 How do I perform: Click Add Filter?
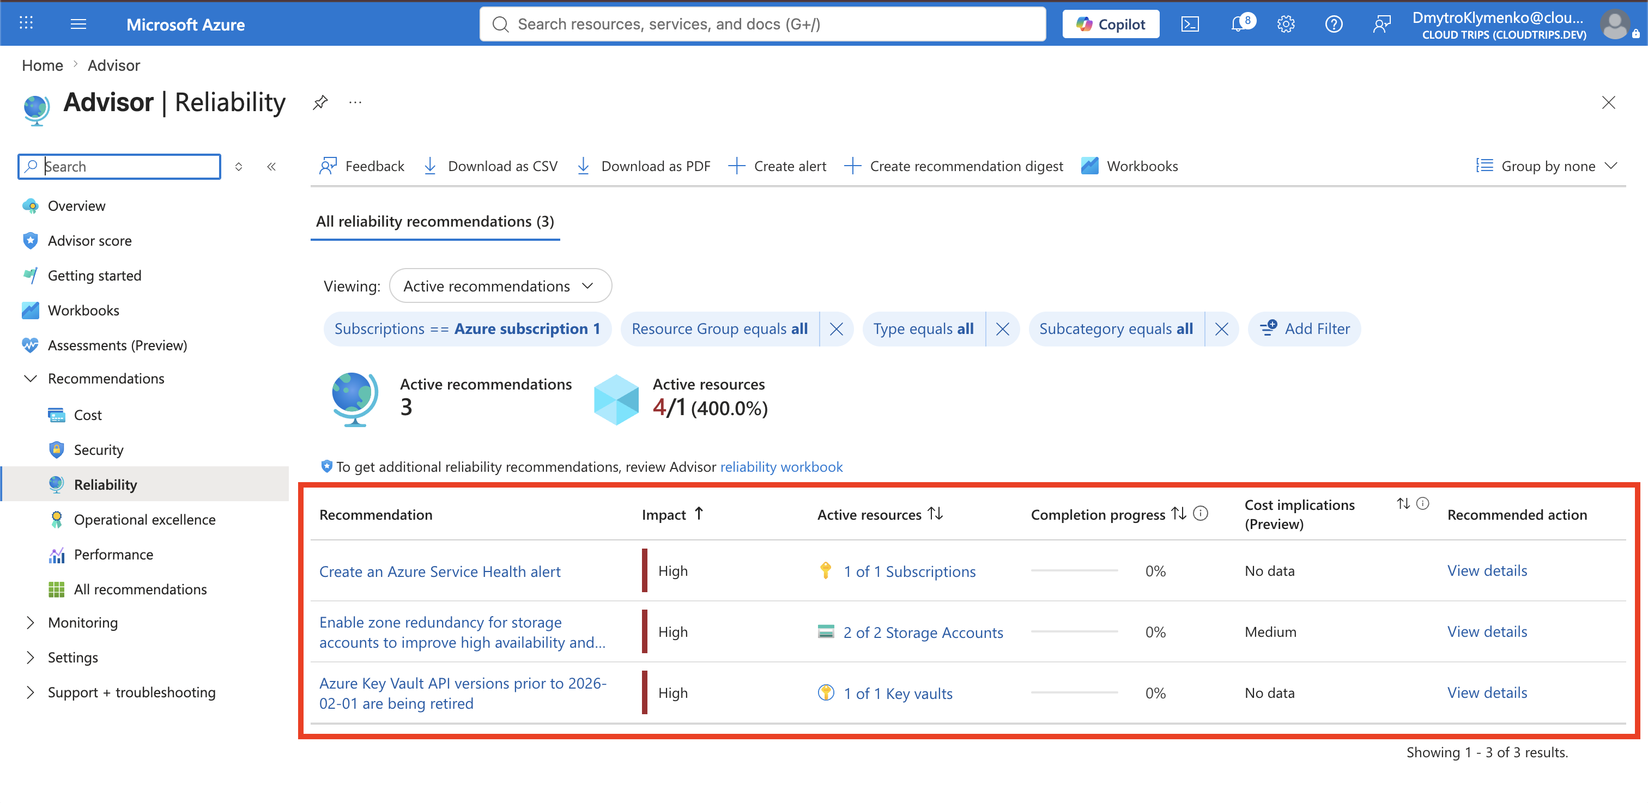[1305, 328]
